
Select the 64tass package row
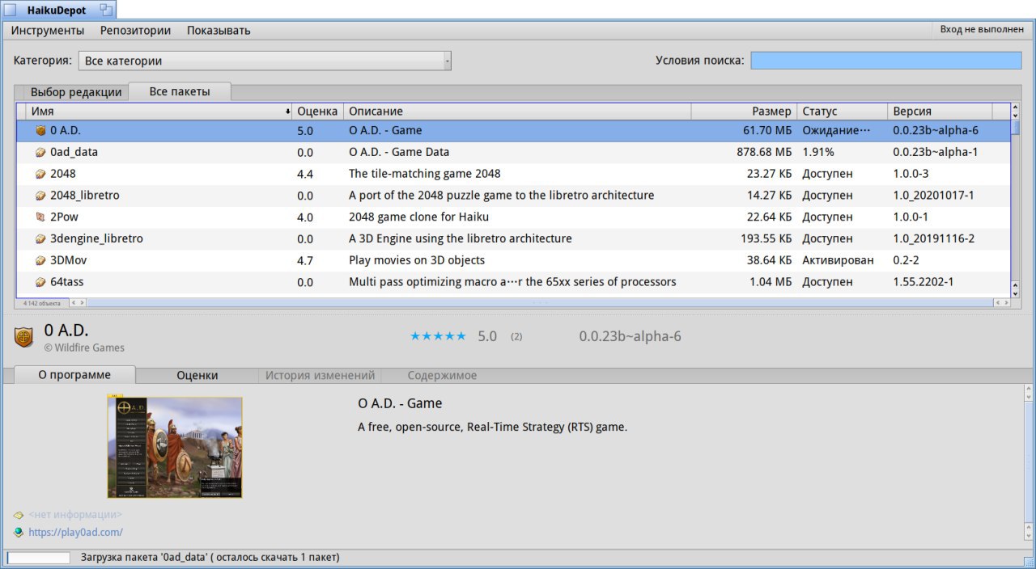(513, 282)
